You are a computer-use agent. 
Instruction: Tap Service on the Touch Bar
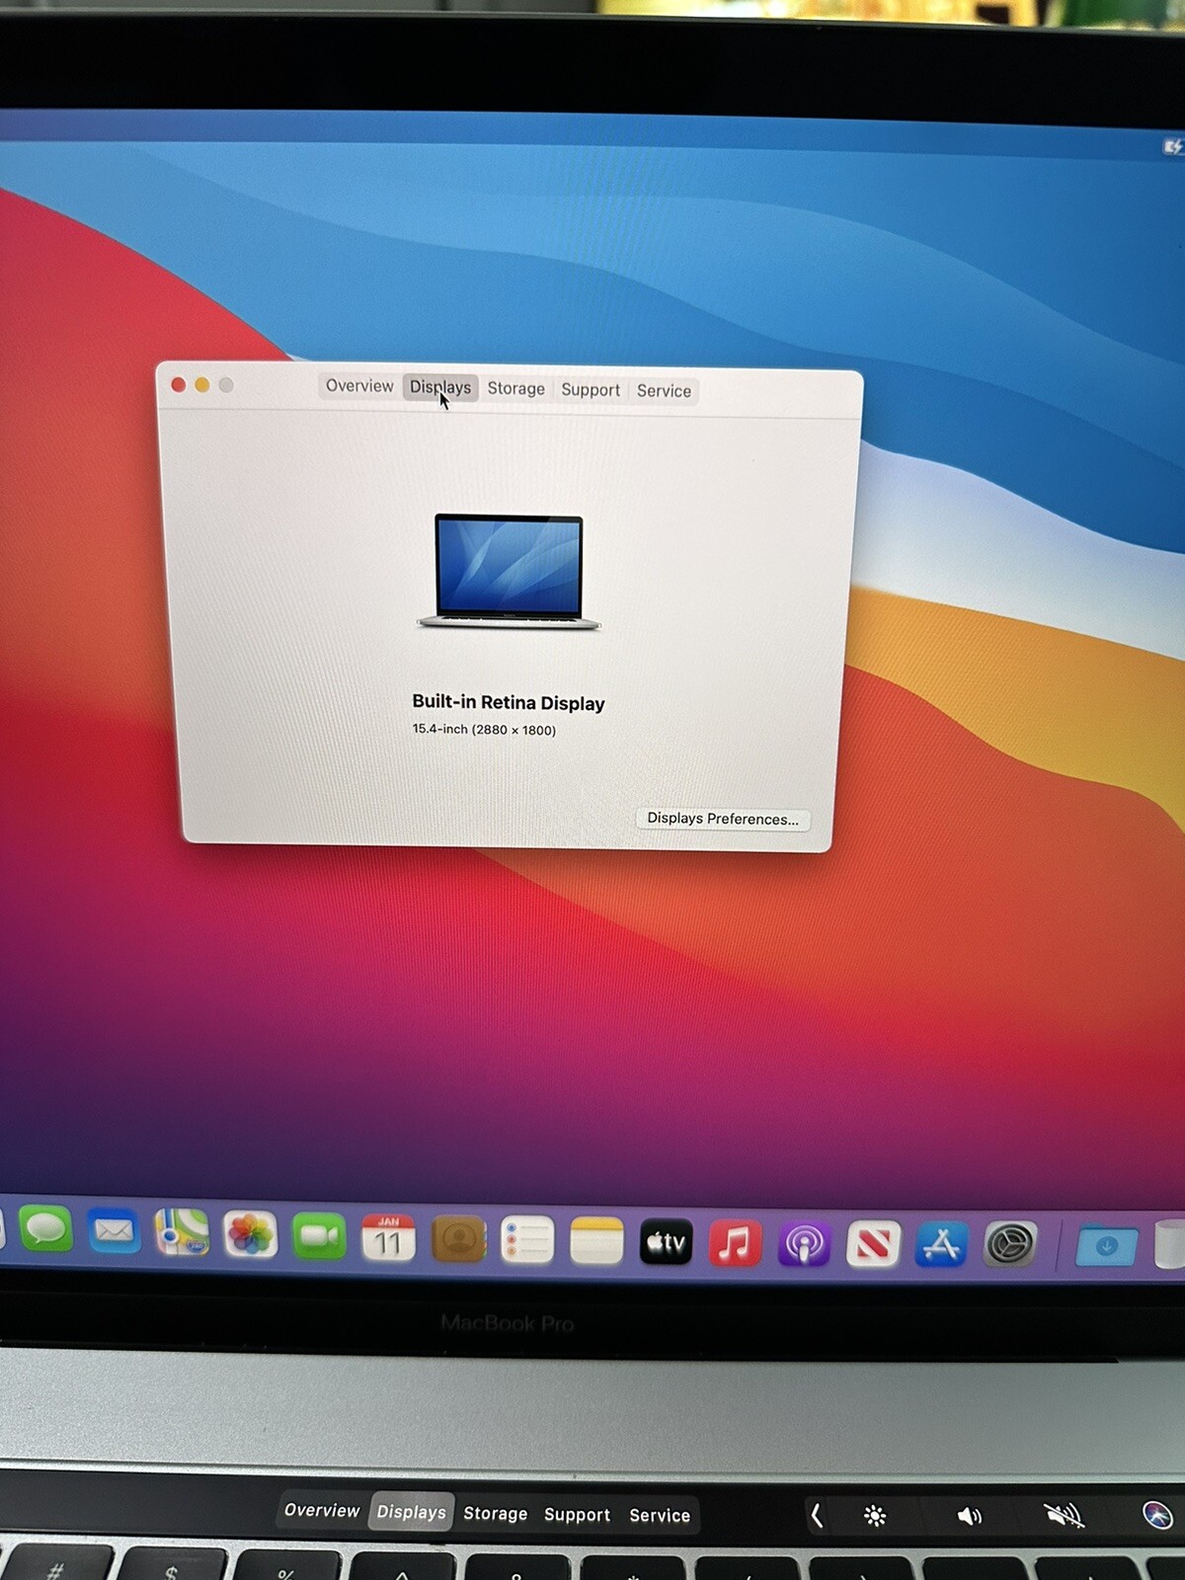[x=660, y=1516]
